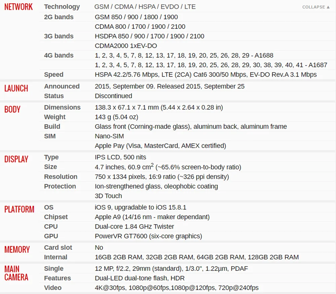Screen dimensions: 336x294
Task: Open the Resolution label link
Action: coord(60,177)
